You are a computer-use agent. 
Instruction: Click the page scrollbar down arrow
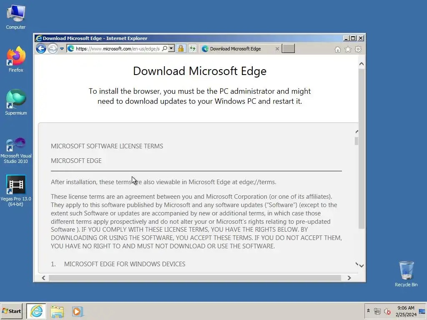(362, 265)
